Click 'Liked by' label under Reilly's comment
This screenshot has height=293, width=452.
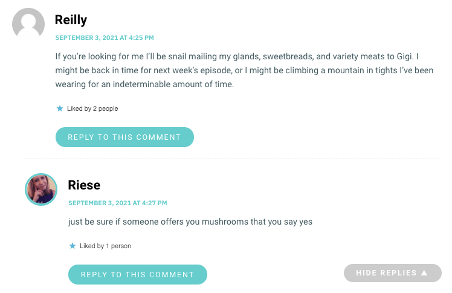pos(79,108)
